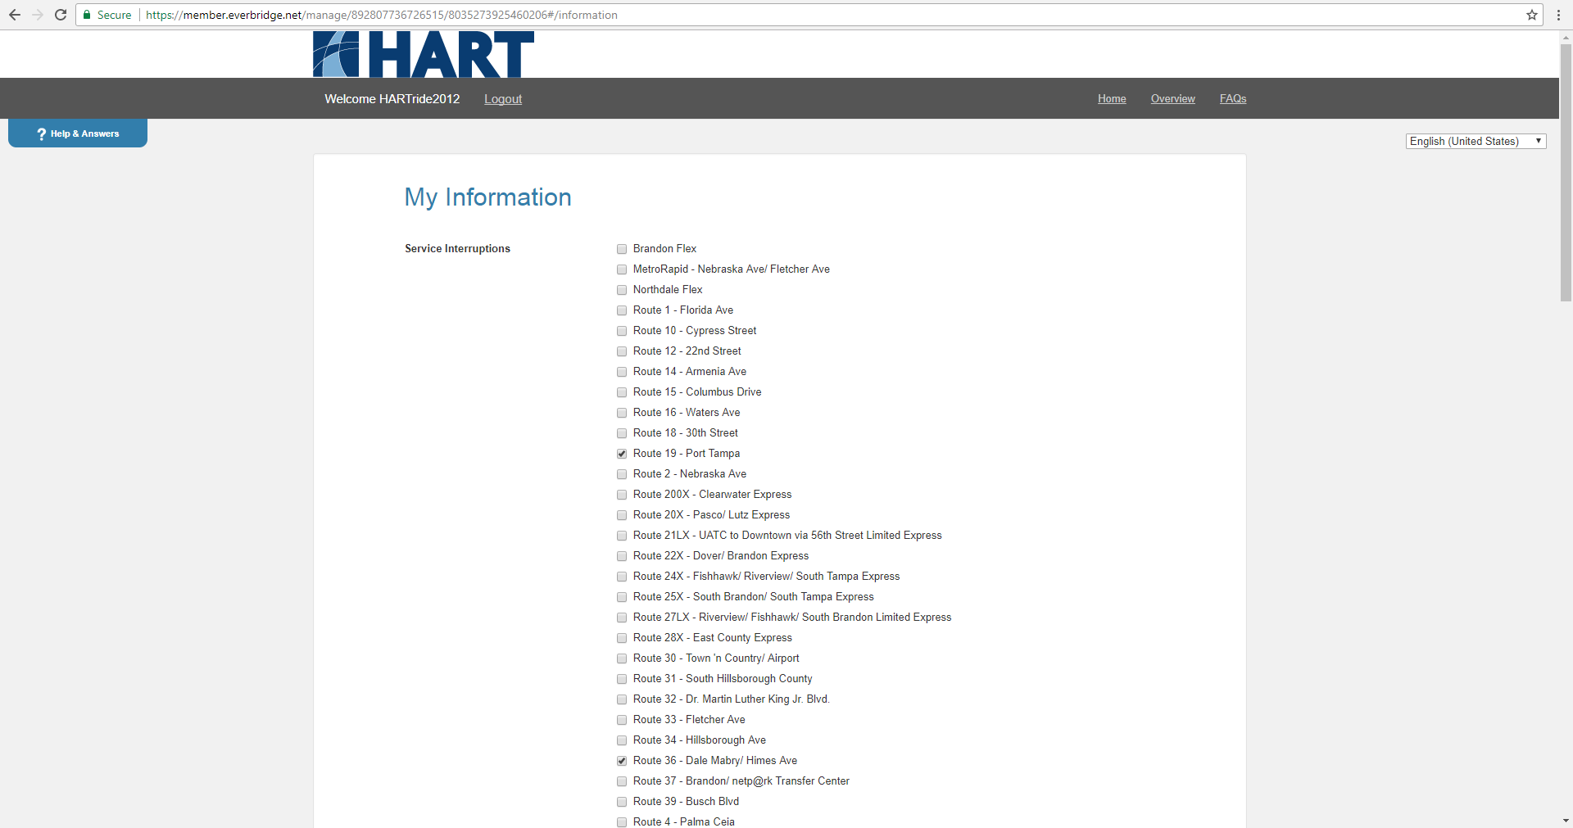Go to the Home menu link
Image resolution: width=1573 pixels, height=828 pixels.
tap(1112, 98)
